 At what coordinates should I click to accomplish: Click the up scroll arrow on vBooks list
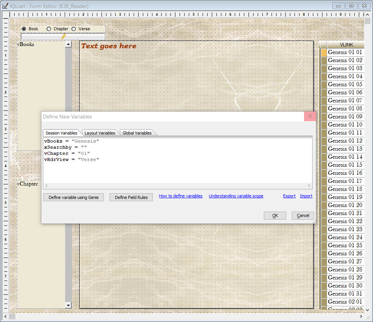(68, 43)
